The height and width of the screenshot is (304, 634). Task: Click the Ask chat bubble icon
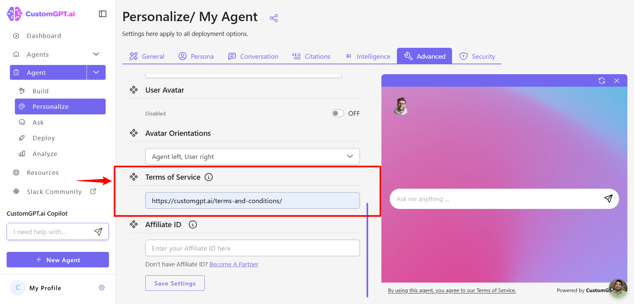[x=22, y=122]
